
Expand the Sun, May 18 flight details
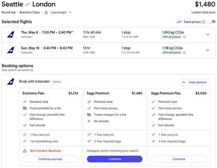point(208,50)
